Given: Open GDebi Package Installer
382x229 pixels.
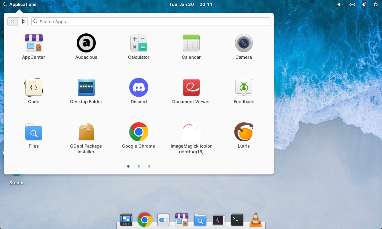Looking at the screenshot, I should pyautogui.click(x=86, y=138).
